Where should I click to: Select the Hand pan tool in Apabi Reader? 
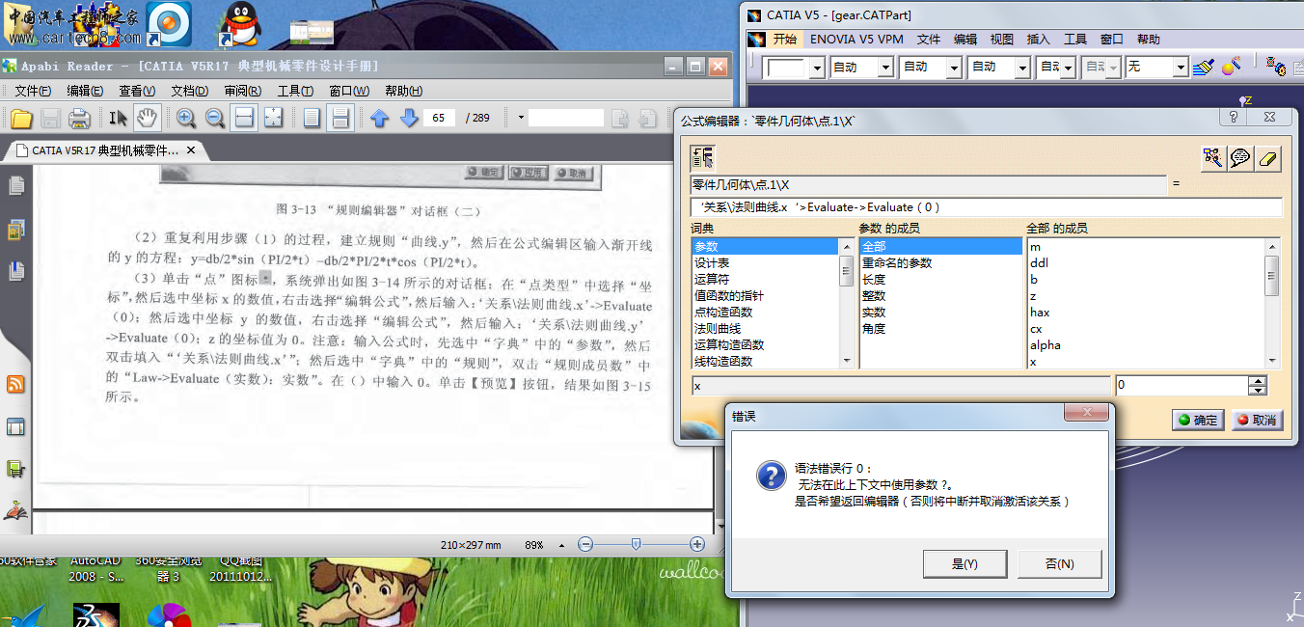coord(147,119)
